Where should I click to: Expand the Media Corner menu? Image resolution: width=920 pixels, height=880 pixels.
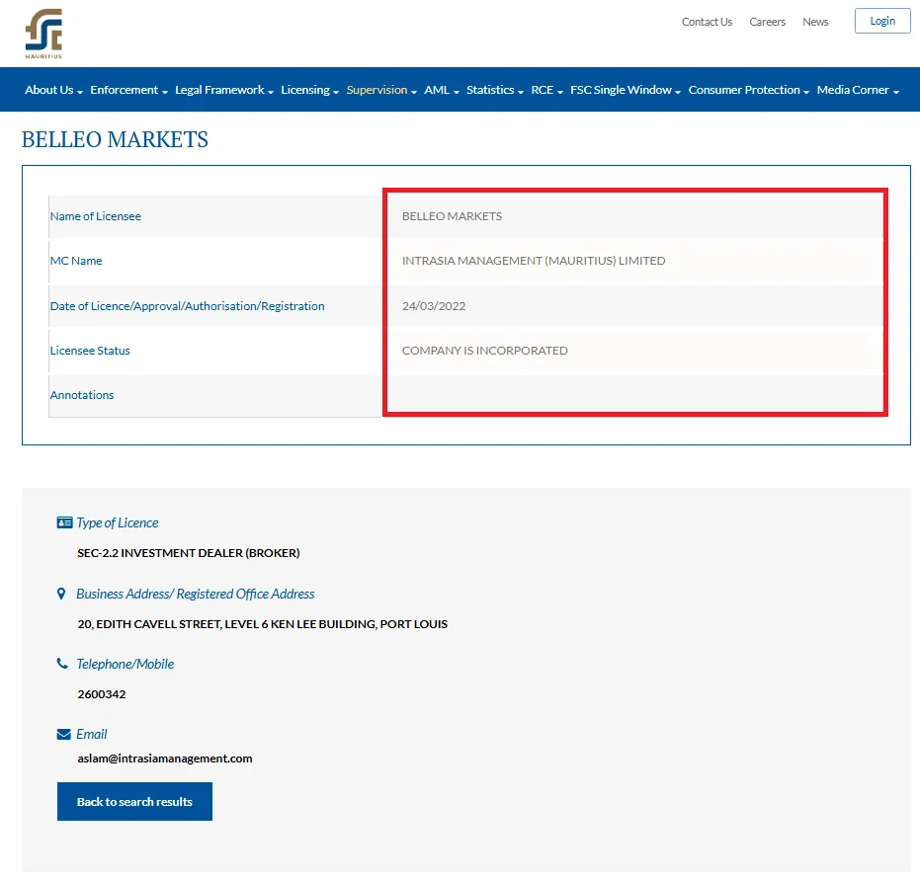pyautogui.click(x=857, y=90)
